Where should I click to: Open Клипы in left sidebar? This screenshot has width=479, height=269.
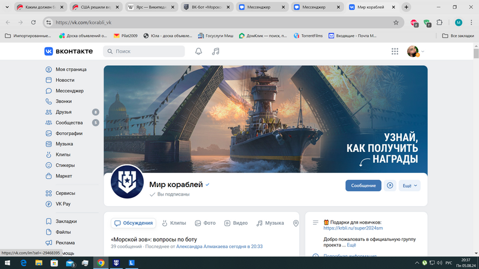pyautogui.click(x=63, y=155)
